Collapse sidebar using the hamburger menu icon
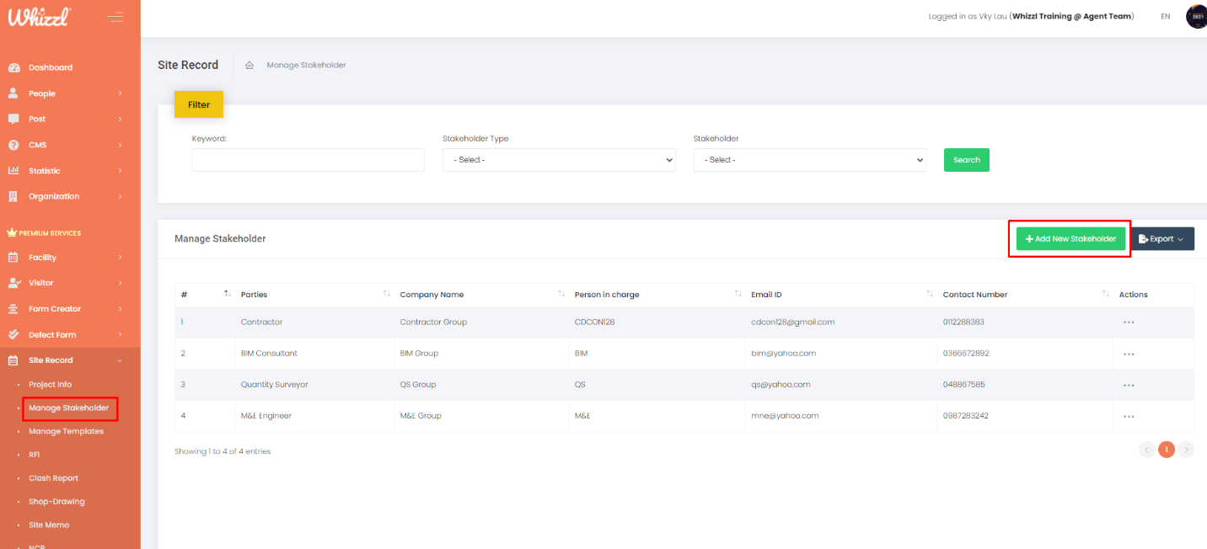Image resolution: width=1207 pixels, height=549 pixels. (115, 17)
